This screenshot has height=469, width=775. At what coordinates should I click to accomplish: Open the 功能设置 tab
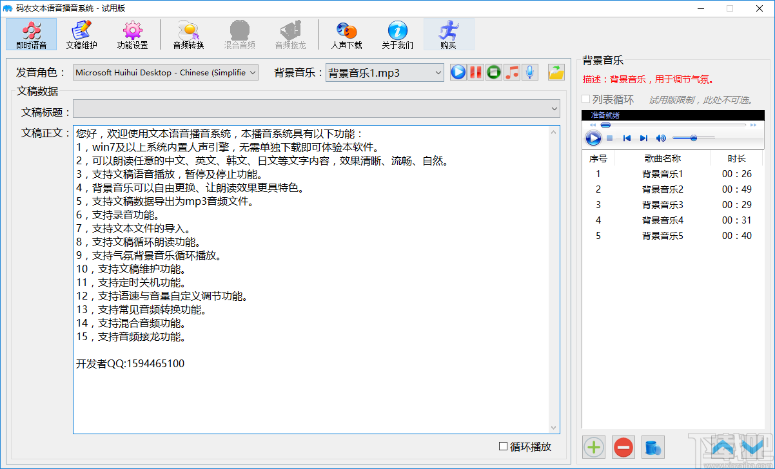point(132,33)
